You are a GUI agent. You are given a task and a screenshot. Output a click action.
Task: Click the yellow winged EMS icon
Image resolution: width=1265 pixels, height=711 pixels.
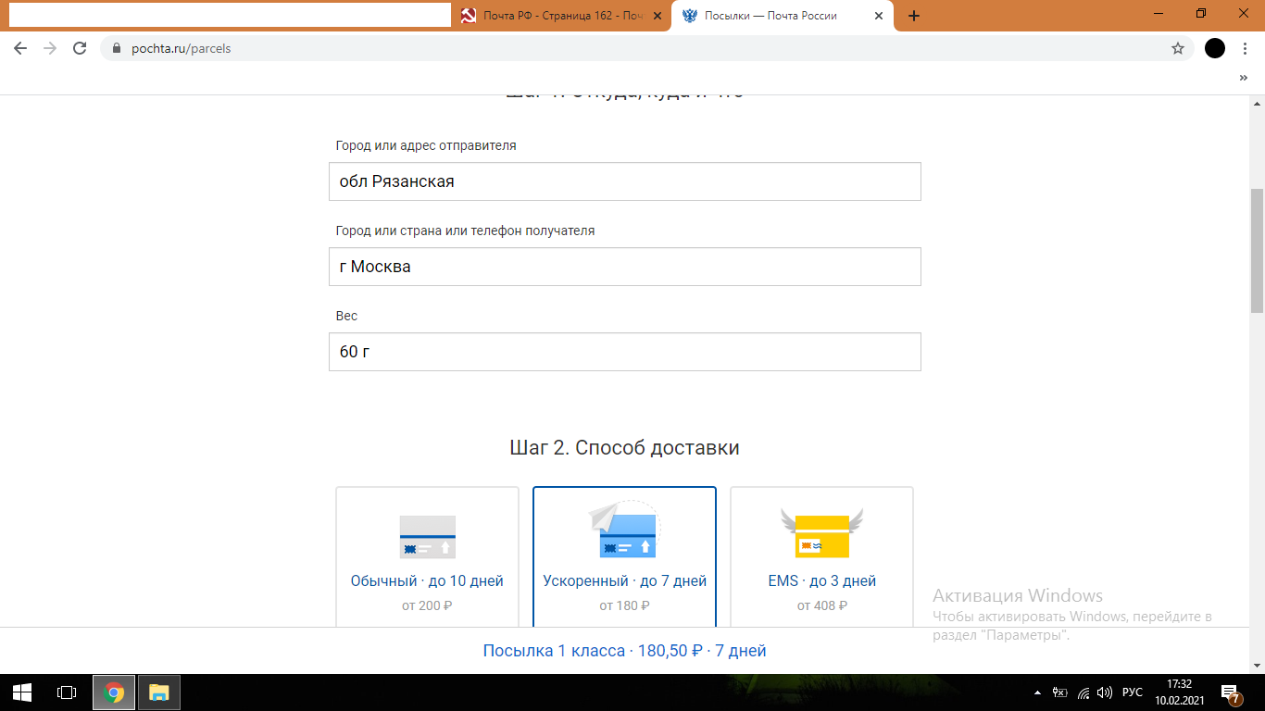pyautogui.click(x=822, y=533)
